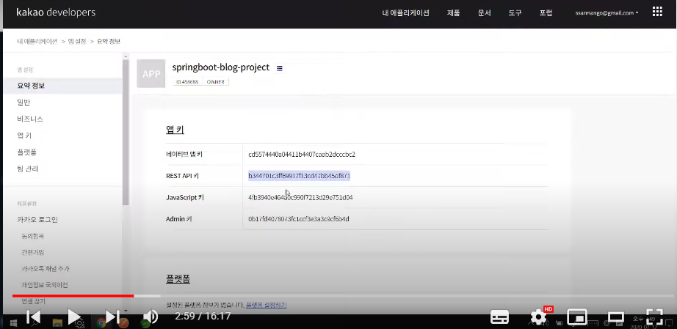The height and width of the screenshot is (329, 677).
Task: Select 일반 in the sidebar
Action: click(x=23, y=102)
